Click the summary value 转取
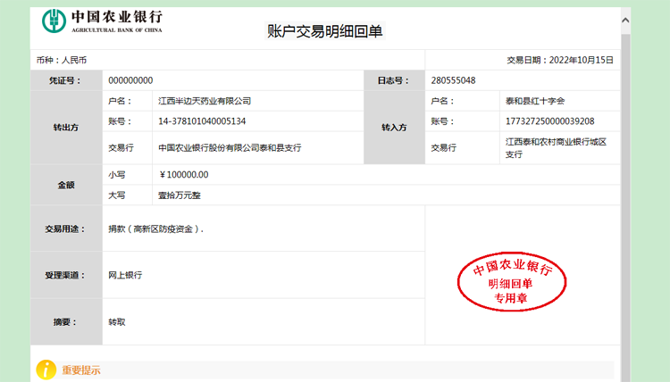This screenshot has width=670, height=382. coord(117,322)
